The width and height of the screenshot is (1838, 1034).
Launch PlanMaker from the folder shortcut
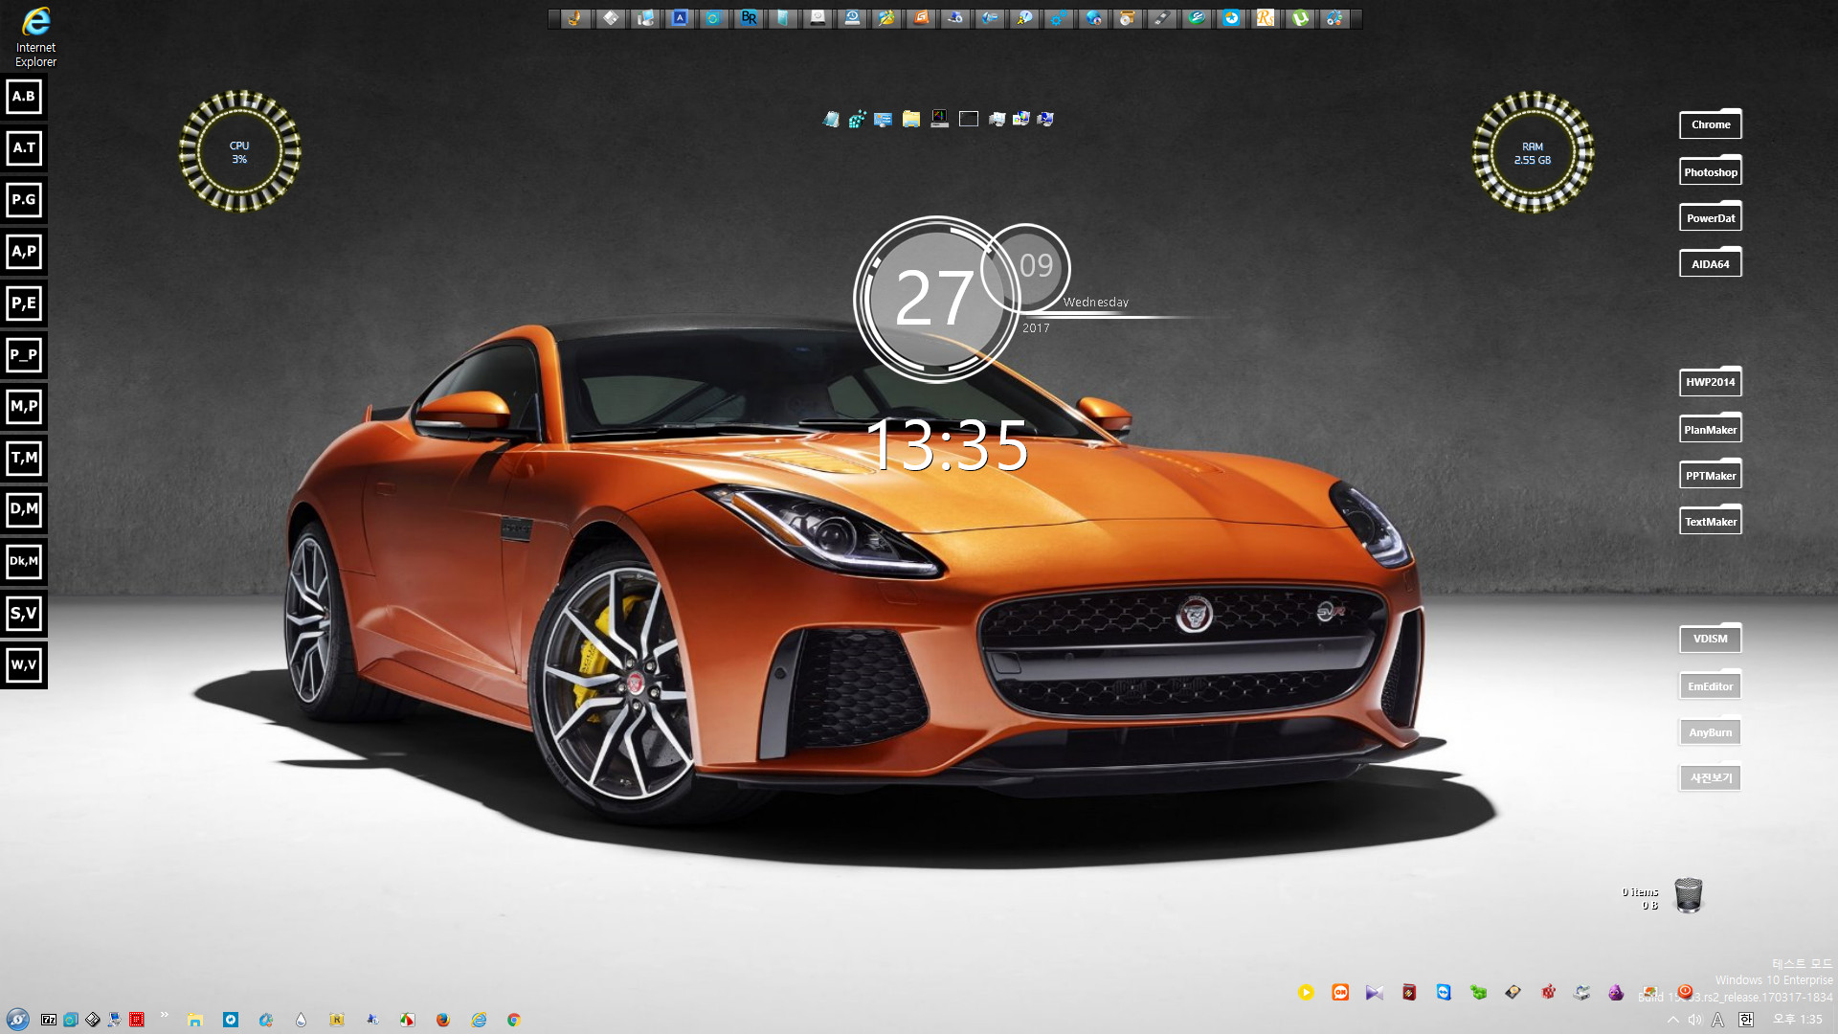1711,429
